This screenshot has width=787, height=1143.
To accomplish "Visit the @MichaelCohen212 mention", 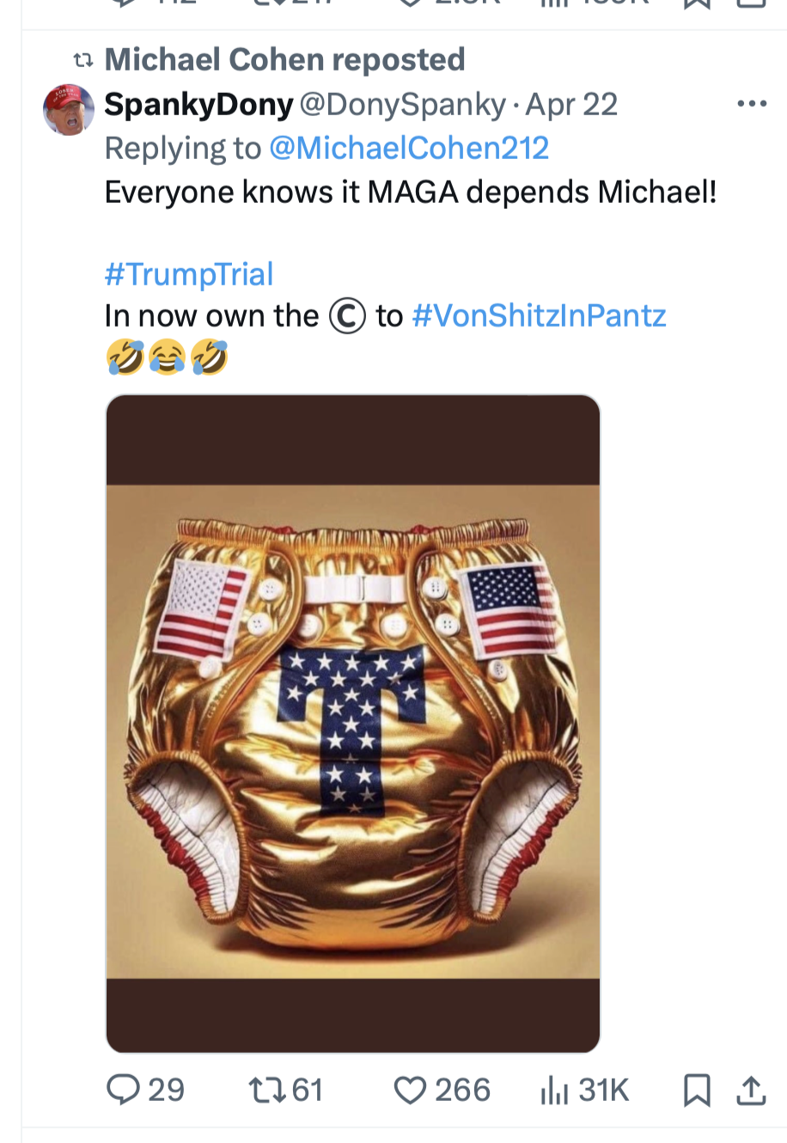I will [x=409, y=148].
